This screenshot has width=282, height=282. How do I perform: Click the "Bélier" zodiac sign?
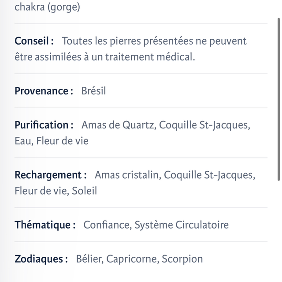[89, 259]
